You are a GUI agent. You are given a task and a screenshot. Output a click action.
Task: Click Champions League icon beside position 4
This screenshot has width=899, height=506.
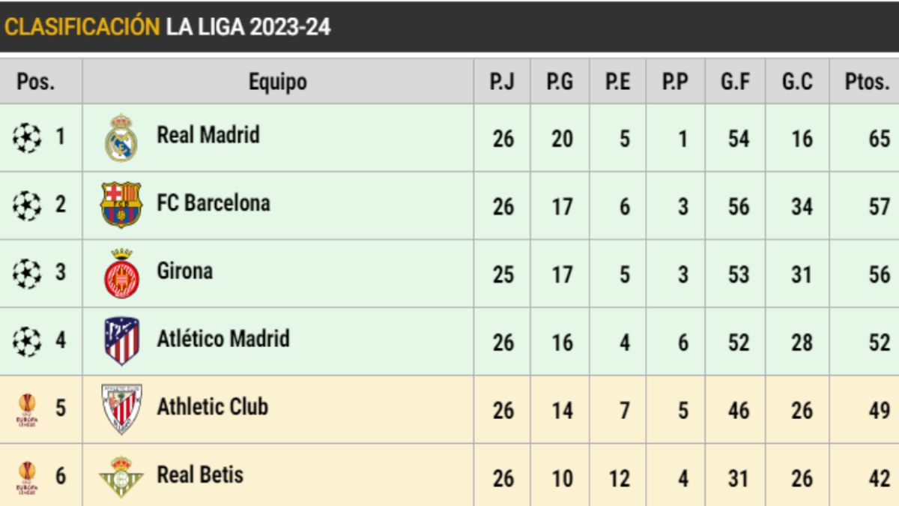pos(28,342)
